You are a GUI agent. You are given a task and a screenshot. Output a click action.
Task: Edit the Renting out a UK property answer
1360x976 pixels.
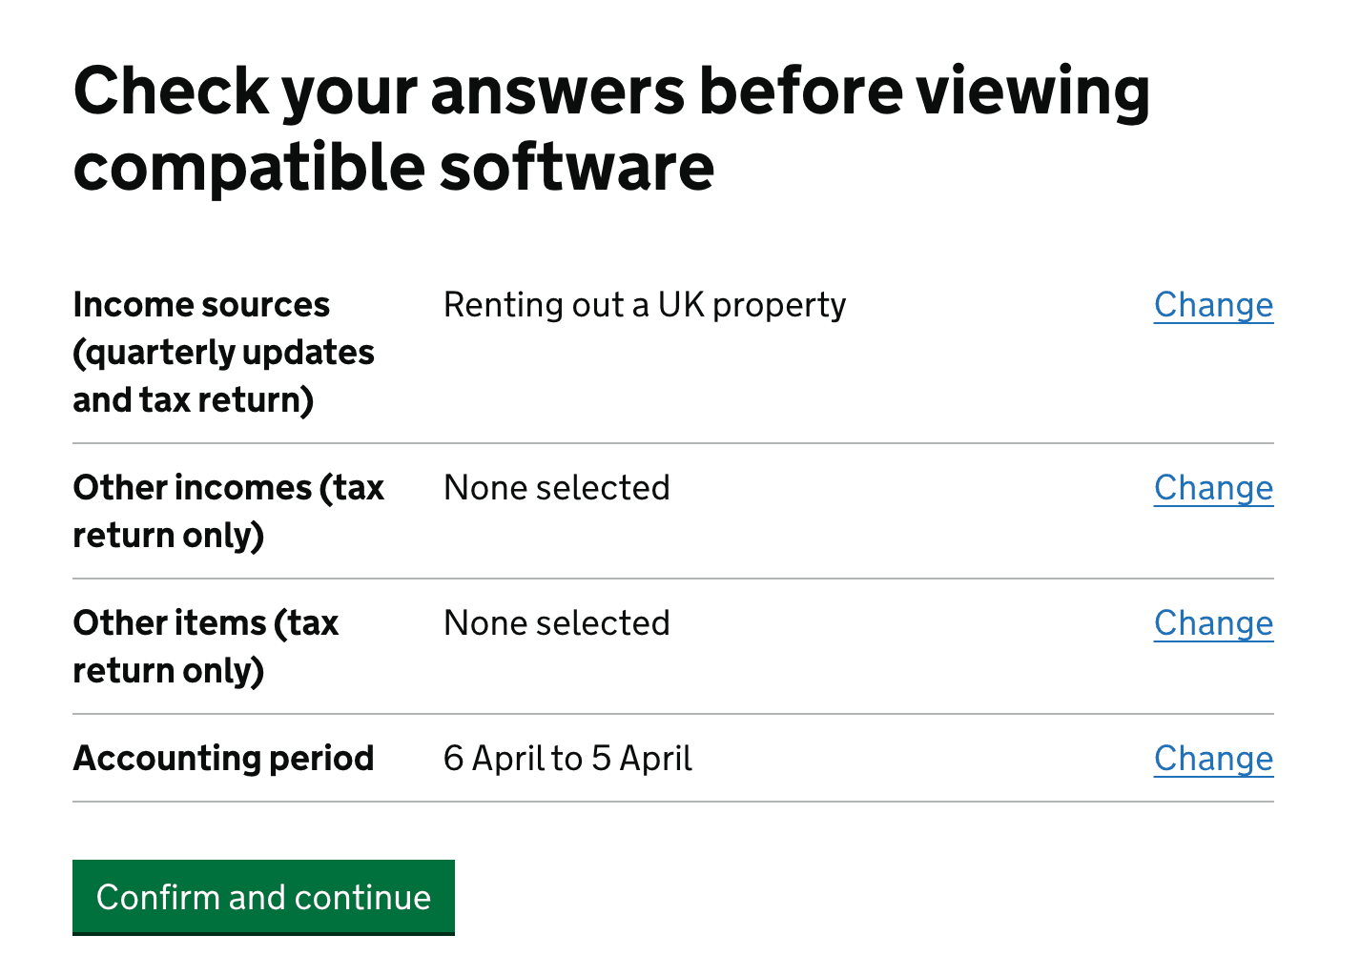tap(1213, 305)
